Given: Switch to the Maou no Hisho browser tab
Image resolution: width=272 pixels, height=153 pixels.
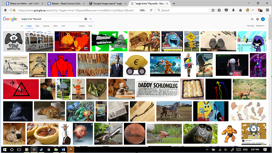Looking at the screenshot, I should (25, 4).
